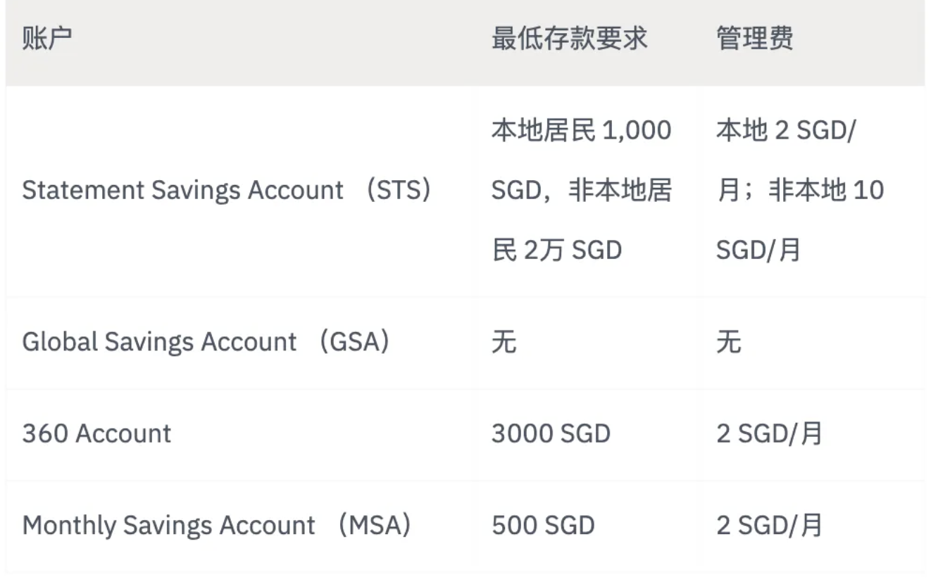Click the 最低存款要求 column header
Screen dimensions: 931x584
click(569, 39)
